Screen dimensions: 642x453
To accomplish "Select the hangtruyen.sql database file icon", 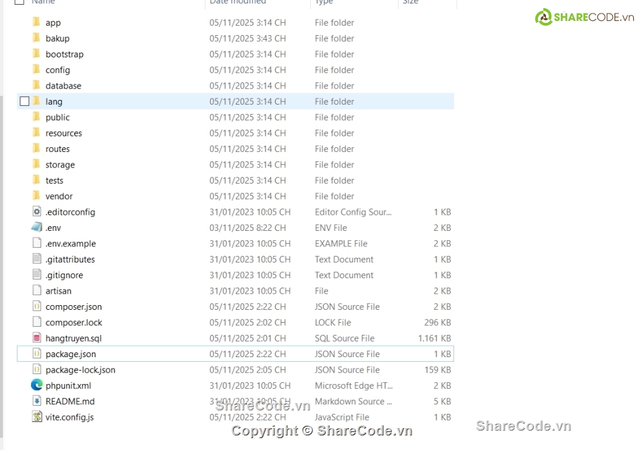I will click(x=36, y=338).
